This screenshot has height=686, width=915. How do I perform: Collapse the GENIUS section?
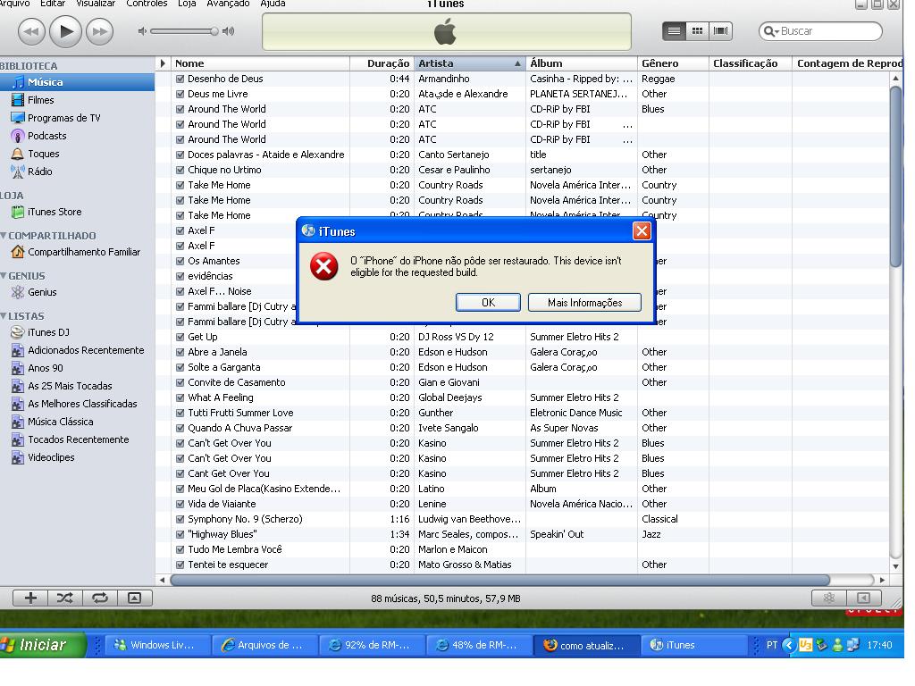pos(4,276)
